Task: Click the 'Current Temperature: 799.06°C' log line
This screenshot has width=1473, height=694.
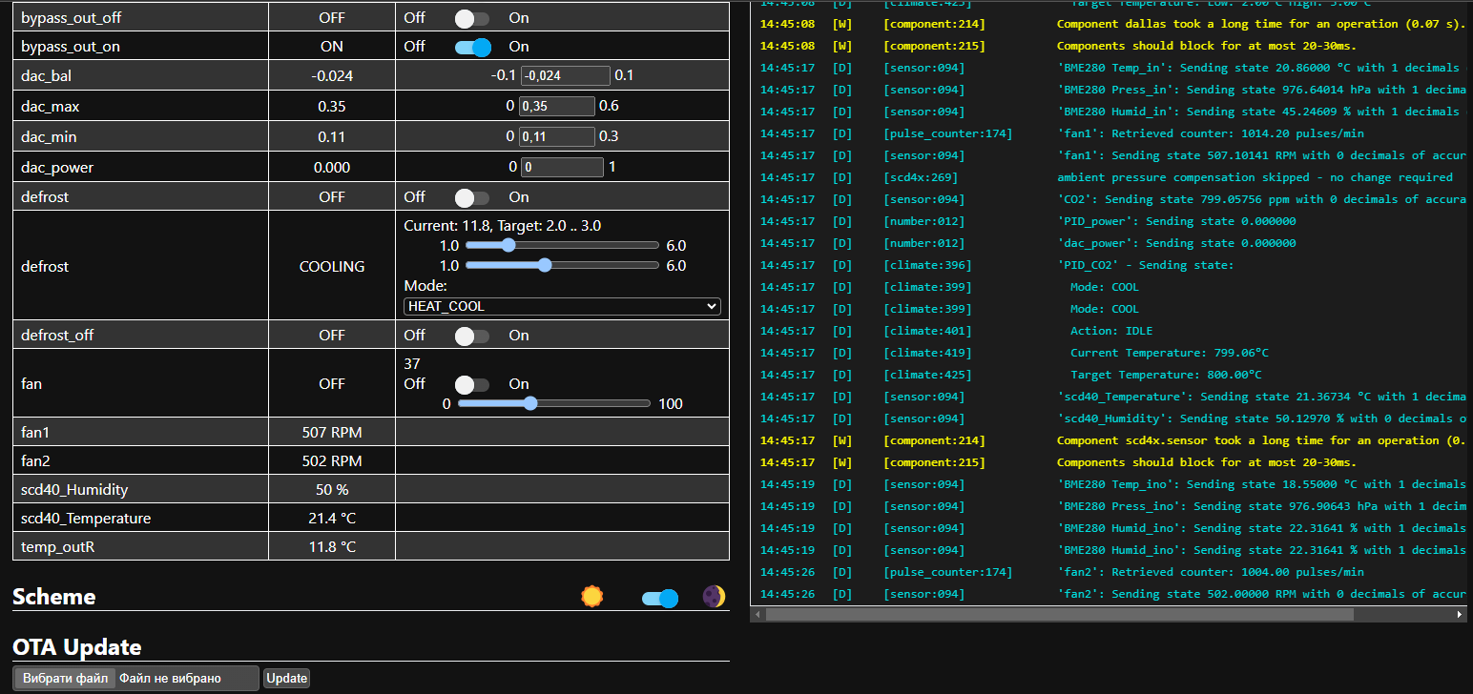Action: [1170, 353]
